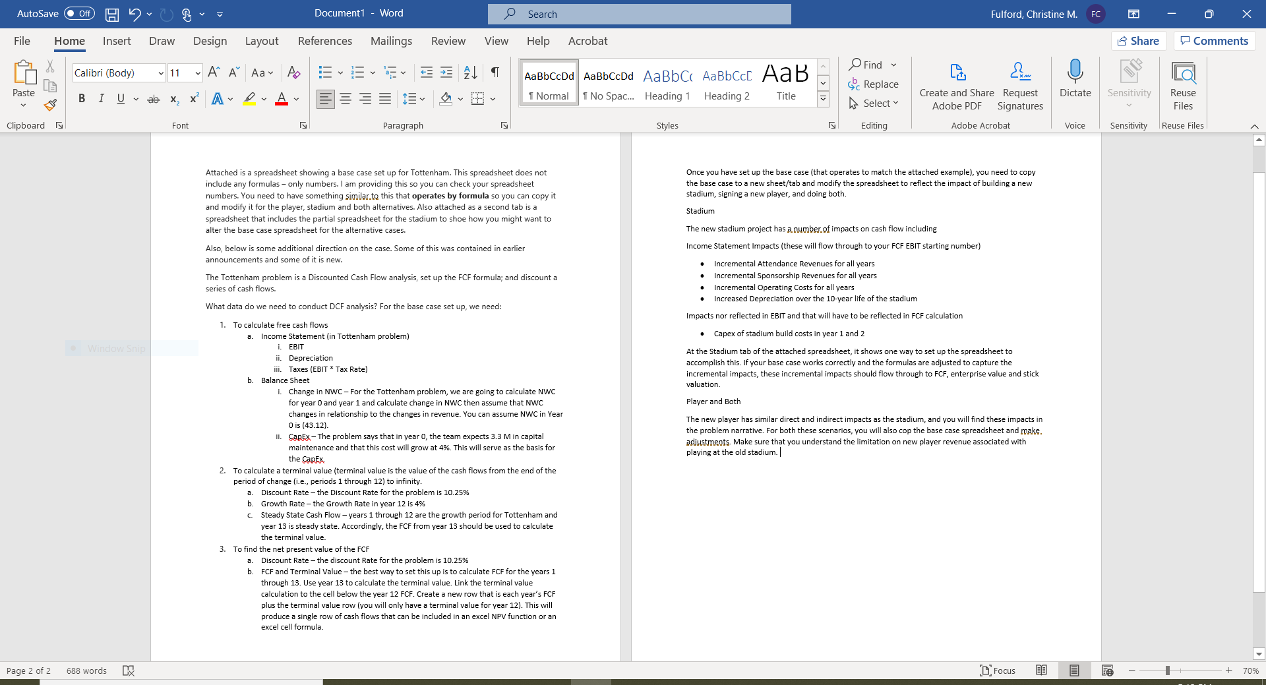Toggle the AutoSave switch
The height and width of the screenshot is (685, 1266).
click(x=79, y=14)
